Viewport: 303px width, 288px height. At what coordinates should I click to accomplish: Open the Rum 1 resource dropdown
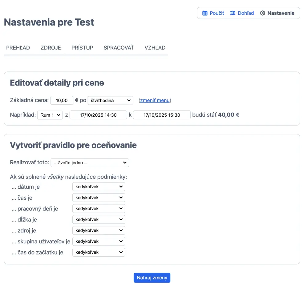click(x=50, y=115)
